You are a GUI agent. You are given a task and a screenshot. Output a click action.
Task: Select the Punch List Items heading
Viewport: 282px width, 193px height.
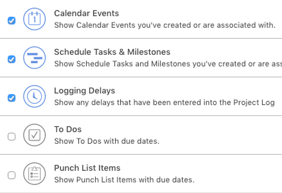(87, 168)
